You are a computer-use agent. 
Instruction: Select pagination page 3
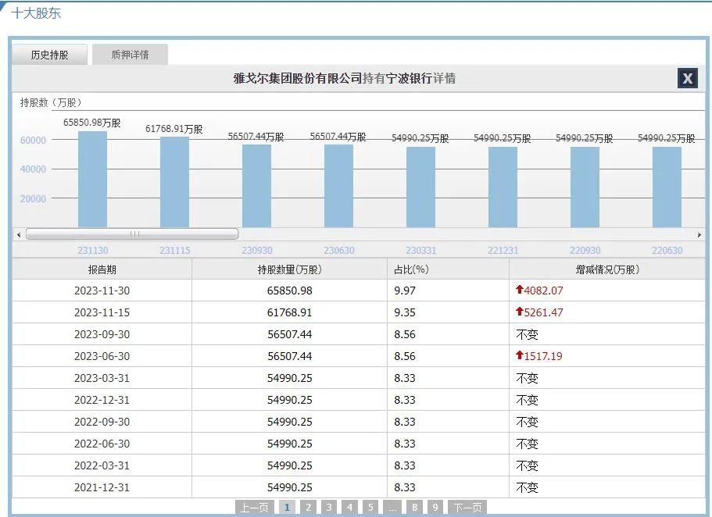coord(329,507)
